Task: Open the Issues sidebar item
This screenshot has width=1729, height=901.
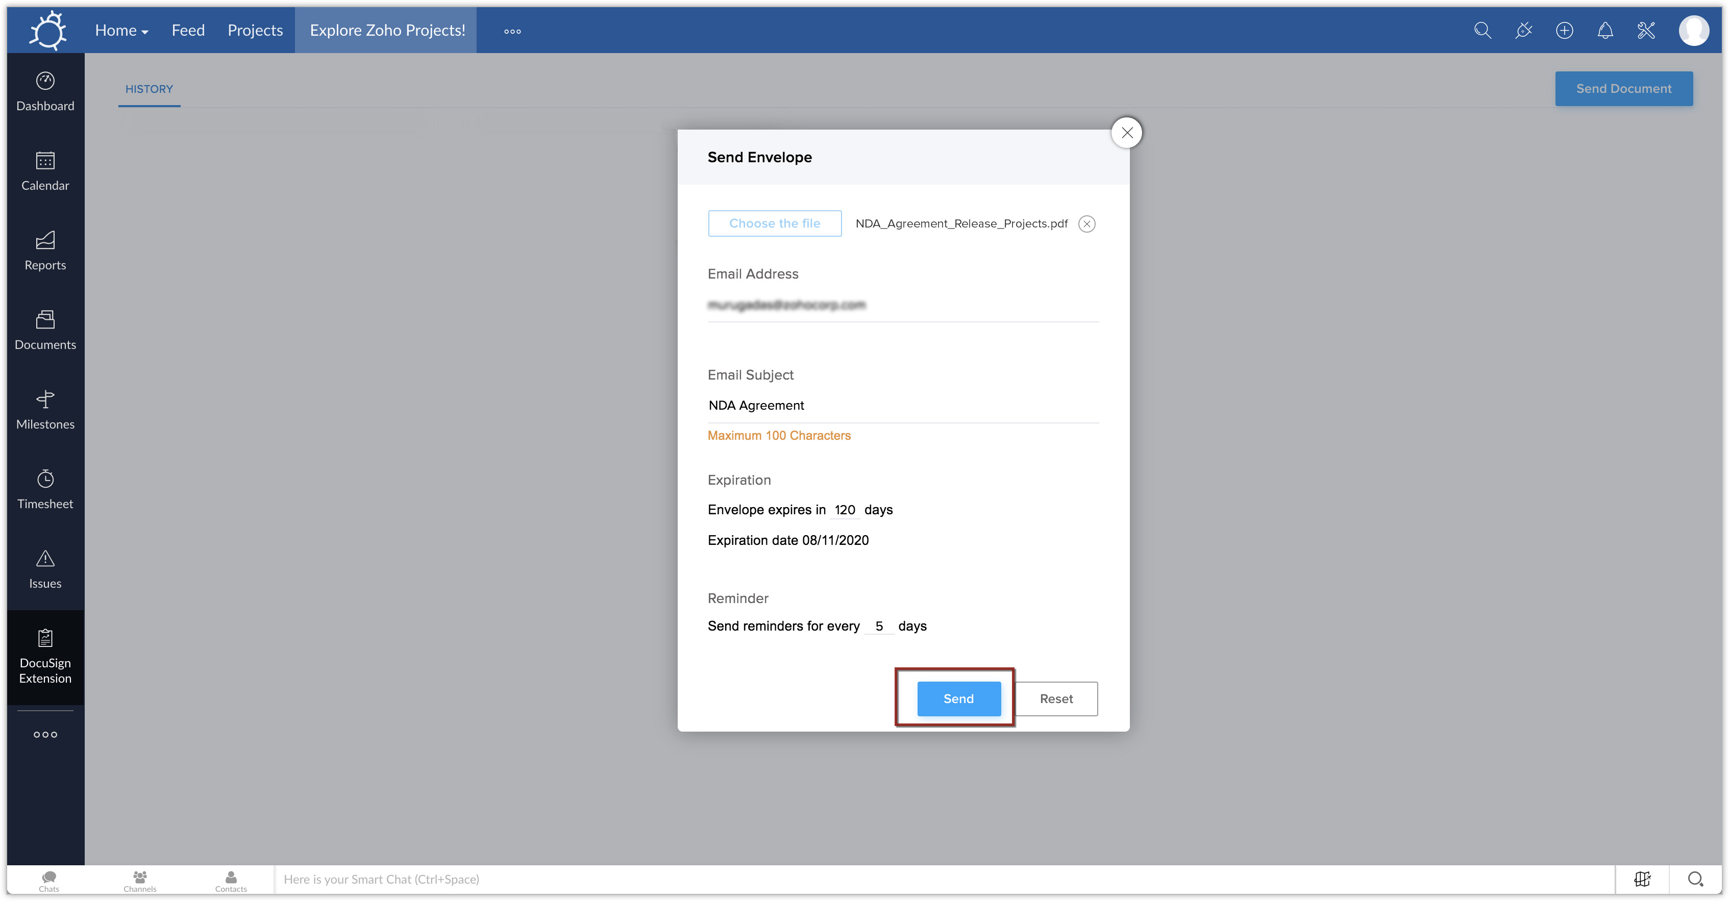Action: (45, 569)
